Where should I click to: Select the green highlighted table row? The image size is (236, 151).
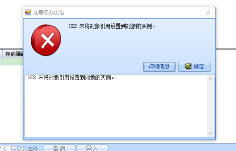pyautogui.click(x=12, y=62)
